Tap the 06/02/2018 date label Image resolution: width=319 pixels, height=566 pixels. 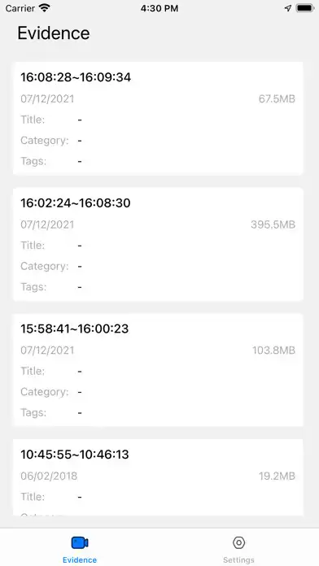click(49, 476)
